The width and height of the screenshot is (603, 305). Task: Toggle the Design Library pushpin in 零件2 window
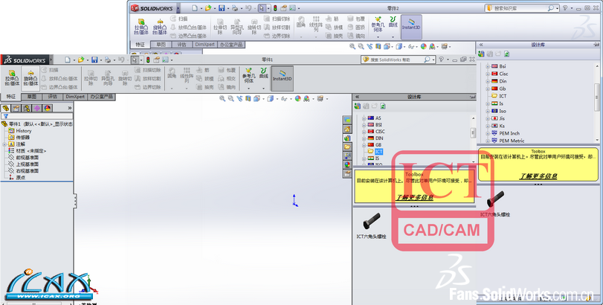coord(596,45)
